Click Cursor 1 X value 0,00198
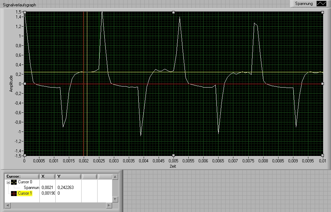The width and height of the screenshot is (331, 212). pyautogui.click(x=48, y=193)
